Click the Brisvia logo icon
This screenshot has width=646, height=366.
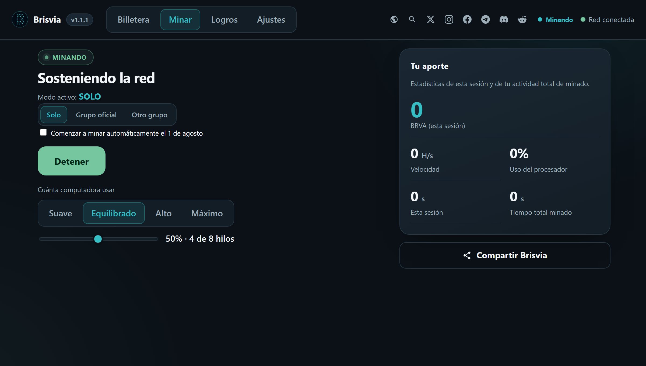(x=20, y=19)
